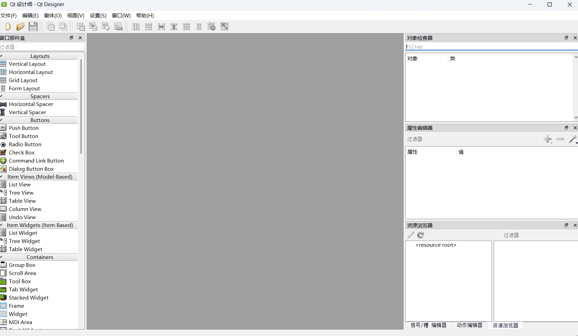Open the 文件(F) menu

[x=9, y=16]
